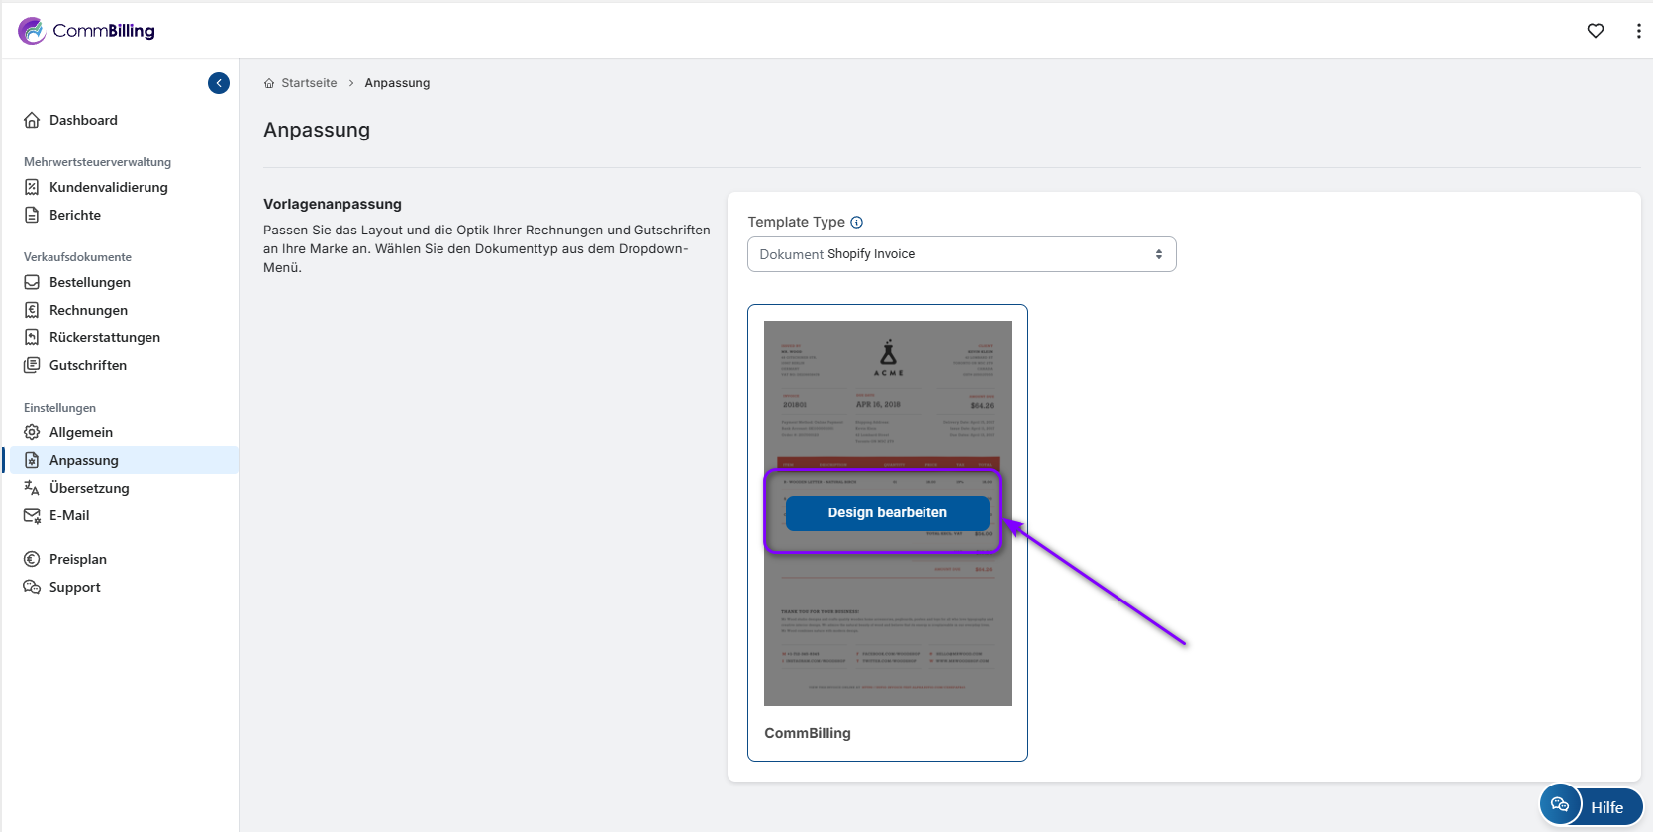
Task: Click the Vorlagenanpassung heading
Action: tap(333, 204)
